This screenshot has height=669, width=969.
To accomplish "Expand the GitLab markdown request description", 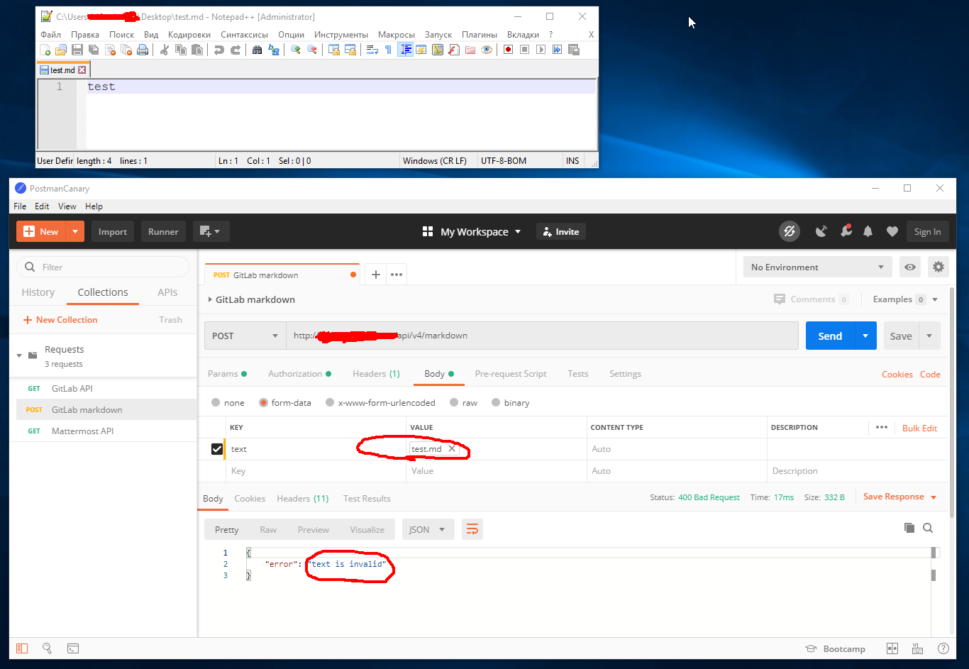I will 210,299.
